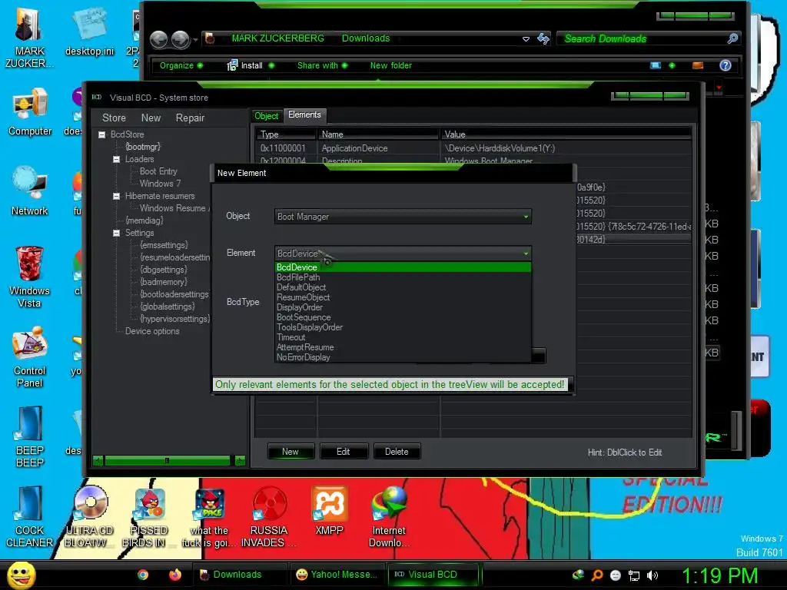Viewport: 787px width, 590px height.
Task: Collapse the Settings tree node
Action: click(117, 234)
